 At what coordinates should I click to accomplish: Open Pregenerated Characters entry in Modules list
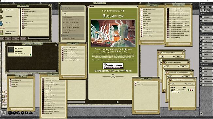[x=35, y=11]
